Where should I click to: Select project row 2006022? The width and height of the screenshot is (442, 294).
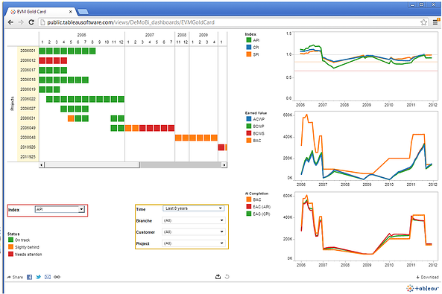[28, 99]
